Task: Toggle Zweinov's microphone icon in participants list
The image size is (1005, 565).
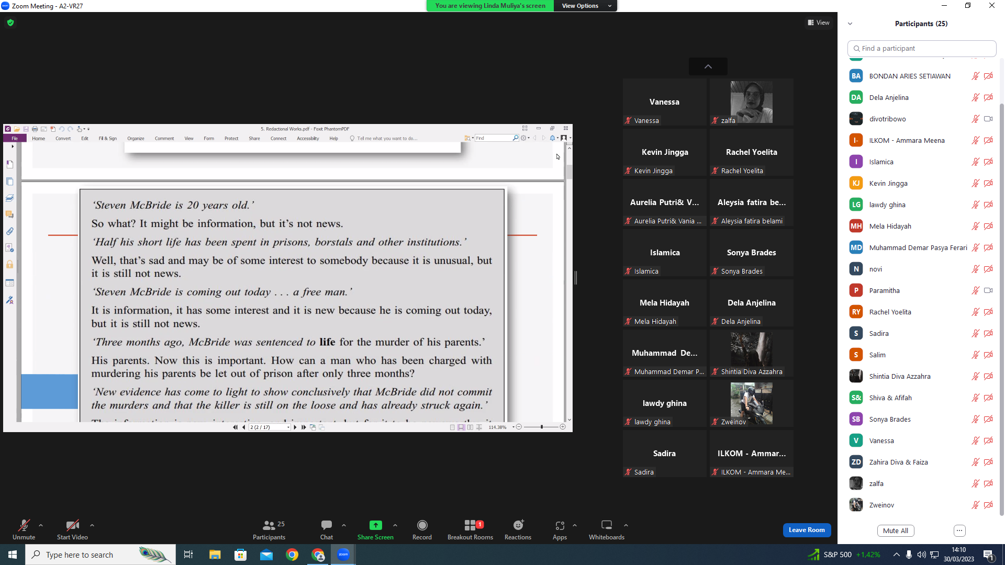Action: click(x=976, y=505)
